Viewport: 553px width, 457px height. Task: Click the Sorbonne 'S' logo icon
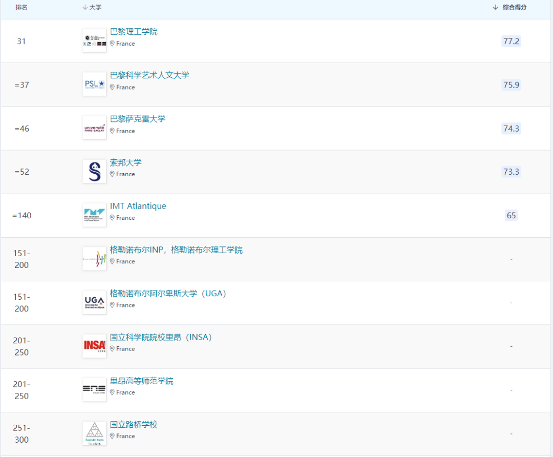pyautogui.click(x=94, y=171)
